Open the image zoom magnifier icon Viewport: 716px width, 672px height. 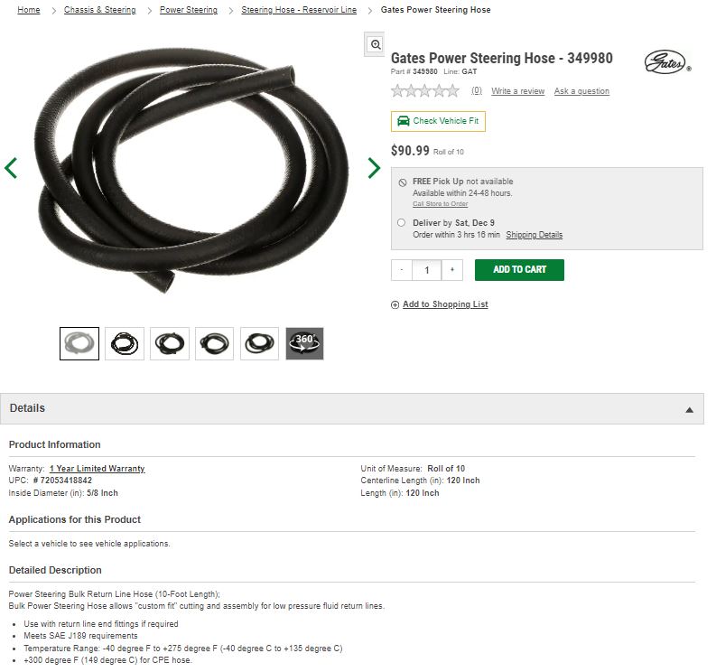point(375,44)
